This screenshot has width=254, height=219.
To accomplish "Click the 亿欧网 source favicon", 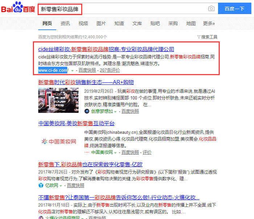I will click(41, 186).
